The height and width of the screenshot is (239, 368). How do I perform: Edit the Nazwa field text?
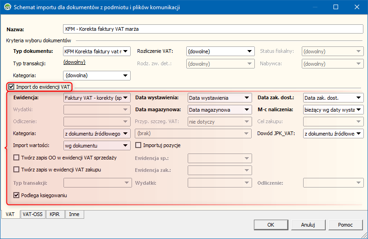click(213, 29)
